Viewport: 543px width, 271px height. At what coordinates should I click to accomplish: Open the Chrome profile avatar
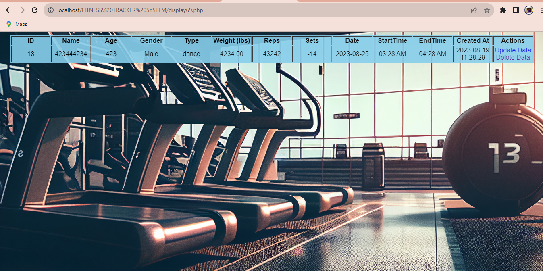529,10
